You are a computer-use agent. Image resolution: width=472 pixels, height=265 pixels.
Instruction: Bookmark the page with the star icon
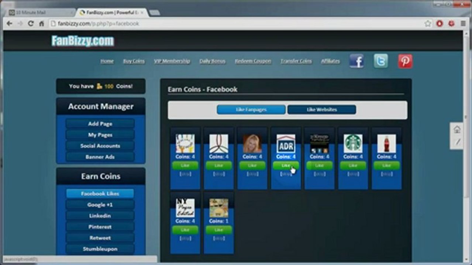[x=428, y=24]
